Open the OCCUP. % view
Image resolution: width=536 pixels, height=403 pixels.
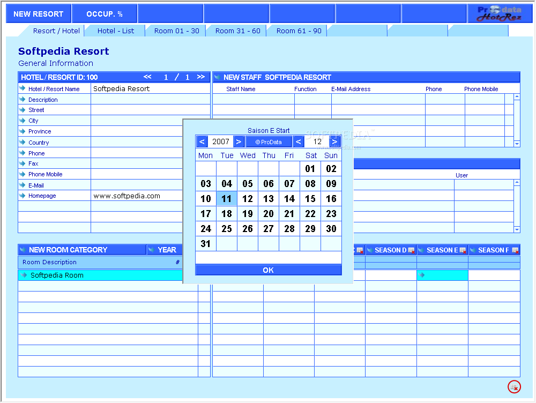point(105,14)
